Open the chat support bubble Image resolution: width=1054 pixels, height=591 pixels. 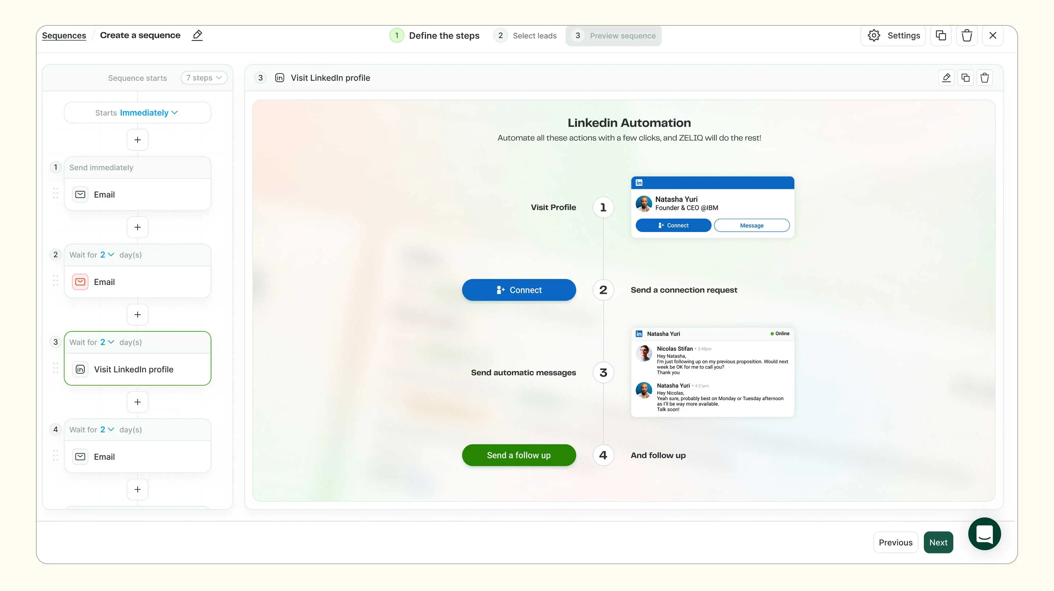pos(984,533)
